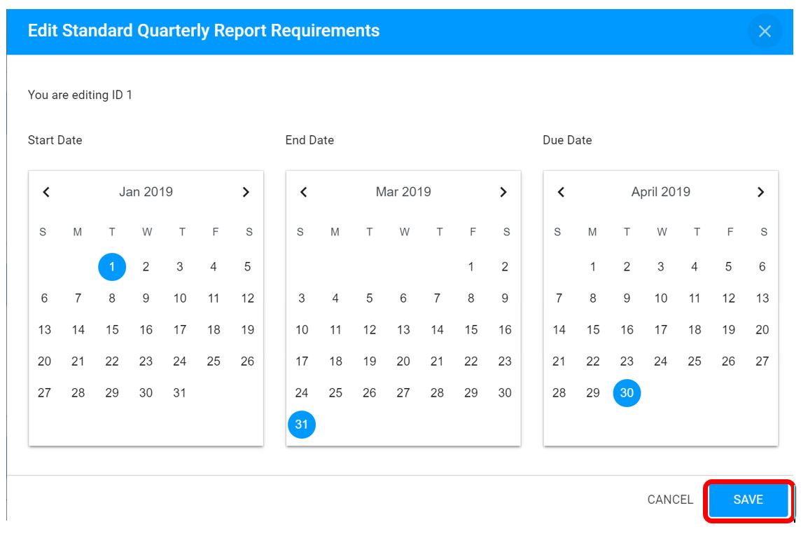Pick January 26 in Start Date calendar
801x536 pixels.
(247, 362)
